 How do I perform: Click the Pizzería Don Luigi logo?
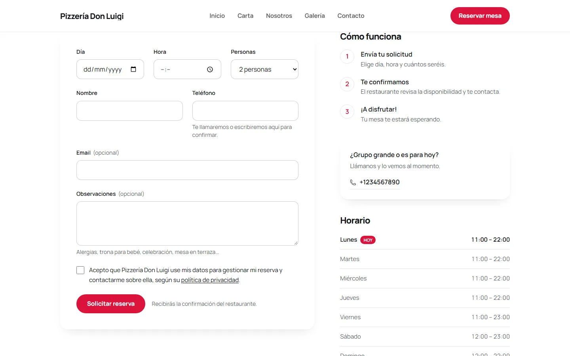click(x=92, y=16)
